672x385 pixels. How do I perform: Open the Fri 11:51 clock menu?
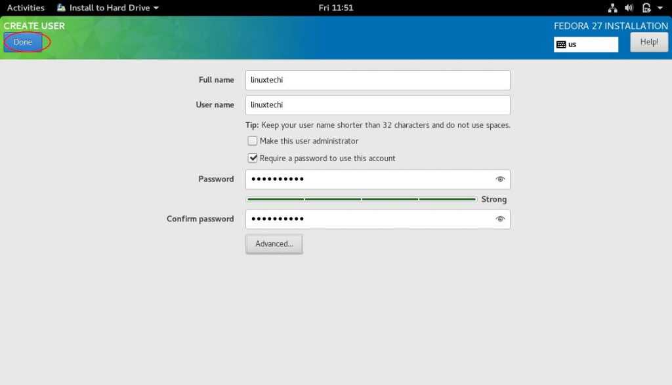336,8
